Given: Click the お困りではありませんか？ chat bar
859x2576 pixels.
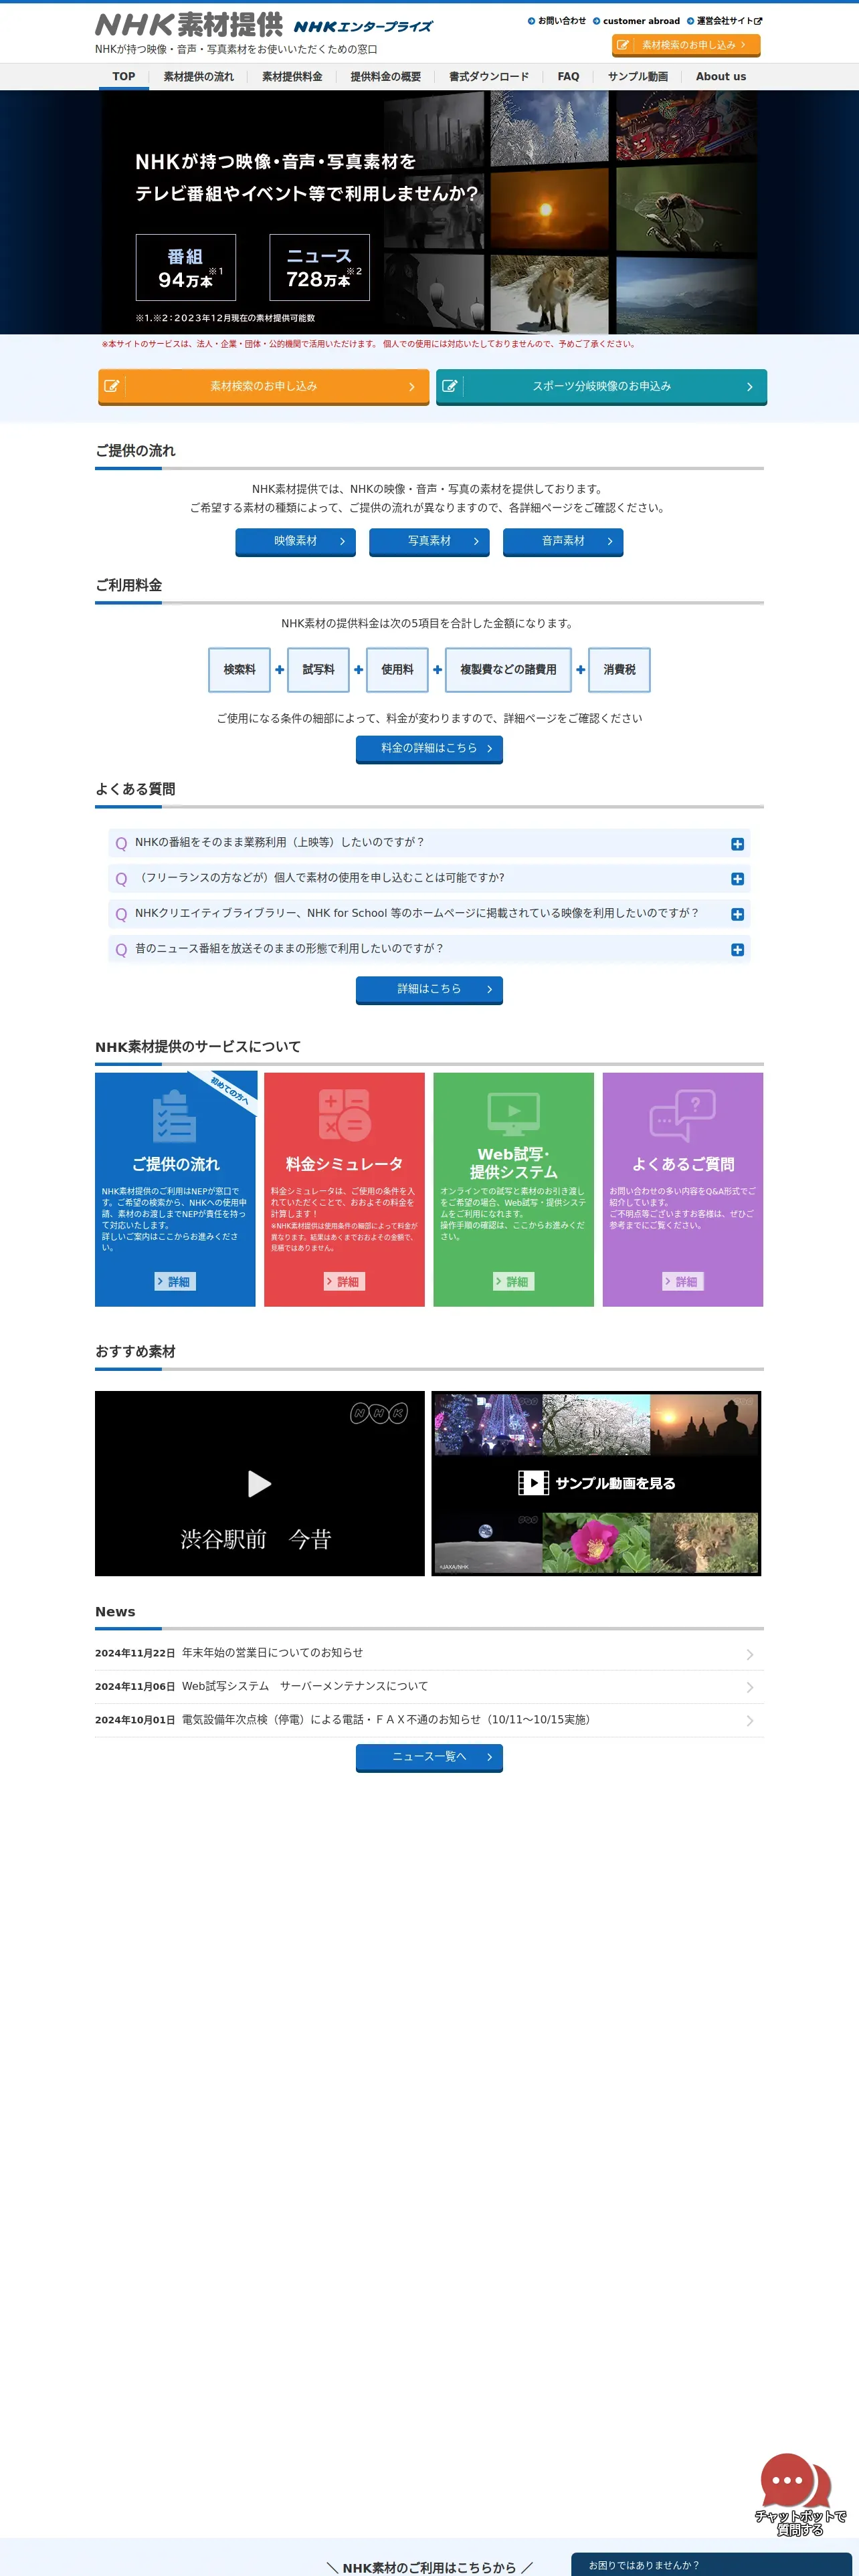Looking at the screenshot, I should coord(712,2565).
